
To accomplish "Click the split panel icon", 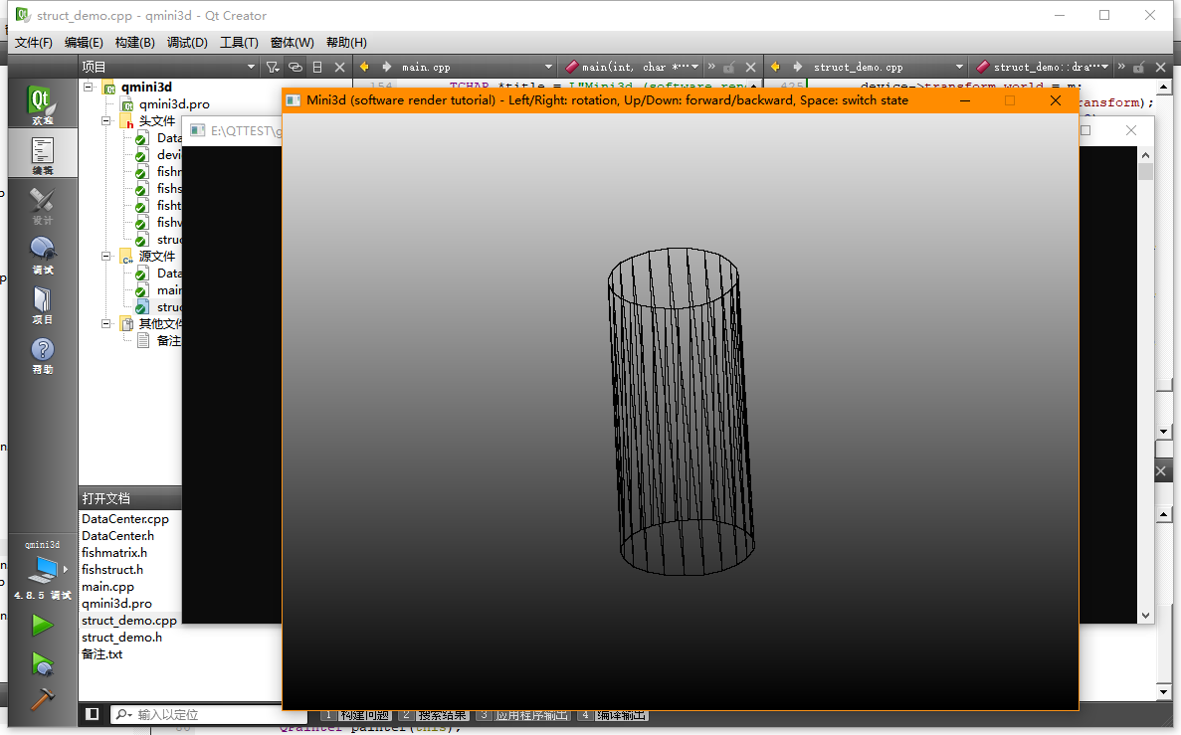I will tap(317, 67).
